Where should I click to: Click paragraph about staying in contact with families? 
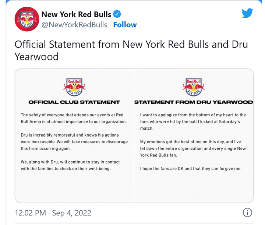tap(70, 165)
